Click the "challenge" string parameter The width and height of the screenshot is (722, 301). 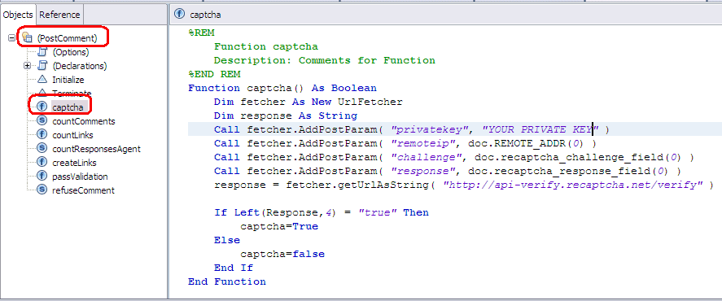point(427,157)
